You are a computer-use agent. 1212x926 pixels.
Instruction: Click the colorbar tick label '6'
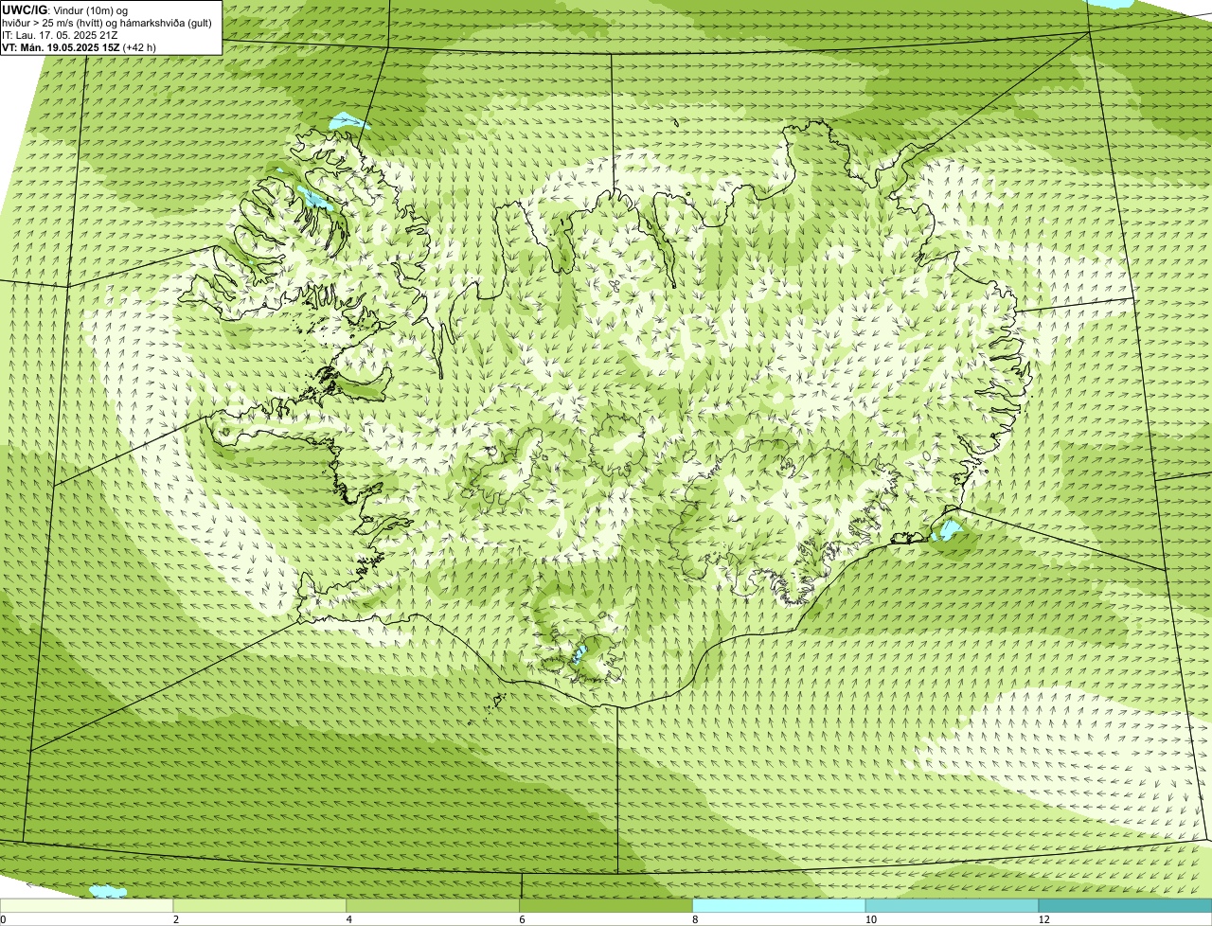(x=522, y=919)
